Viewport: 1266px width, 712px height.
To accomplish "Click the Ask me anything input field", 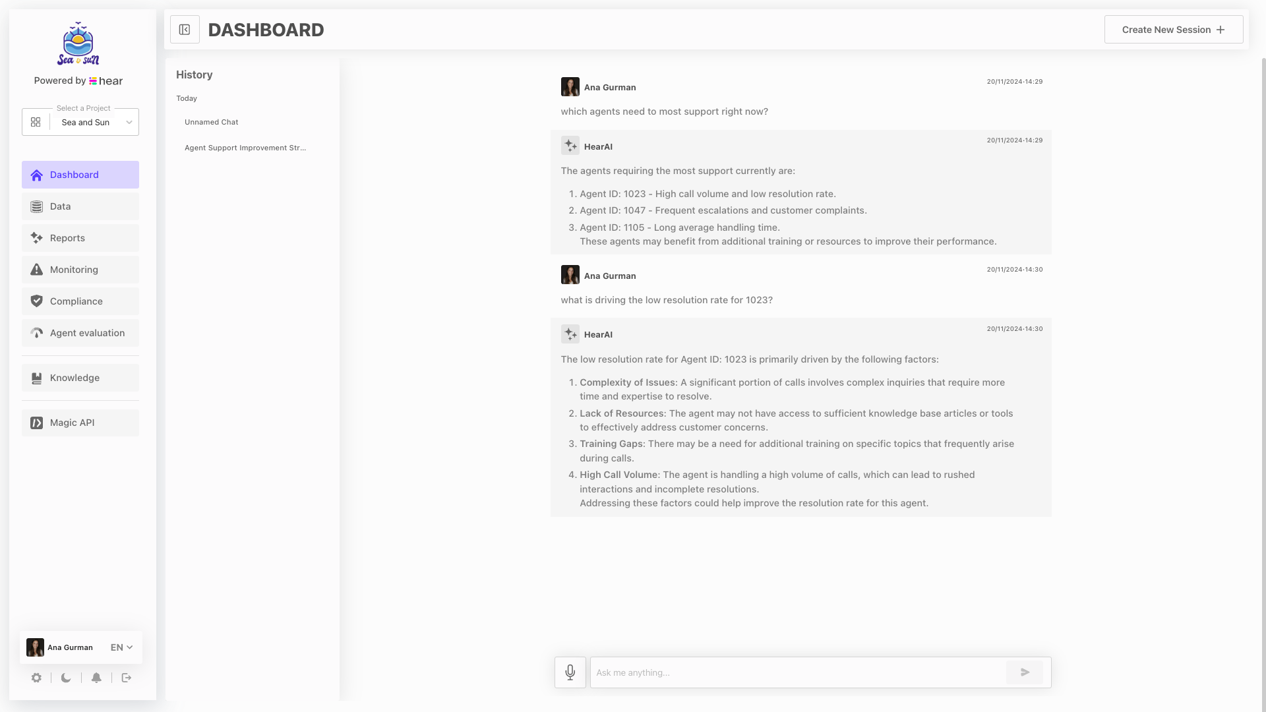I will click(798, 672).
